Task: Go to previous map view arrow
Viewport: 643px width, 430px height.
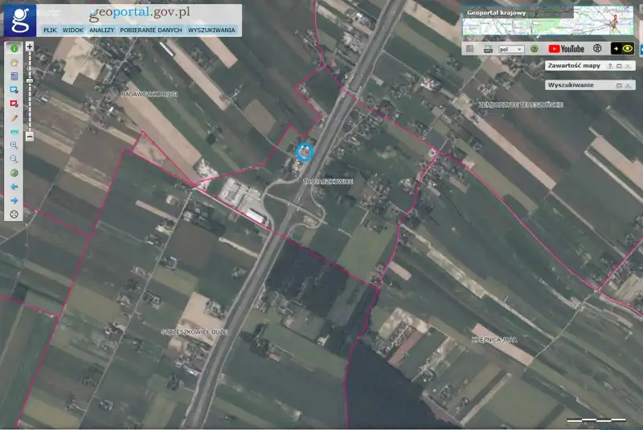Action: pos(14,186)
